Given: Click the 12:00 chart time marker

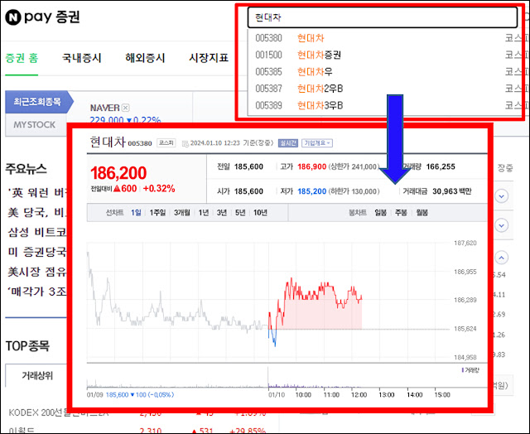Looking at the screenshot, I should point(359,395).
